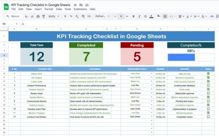
Task: Open text wrapping options
Action: [x=196, y=16]
